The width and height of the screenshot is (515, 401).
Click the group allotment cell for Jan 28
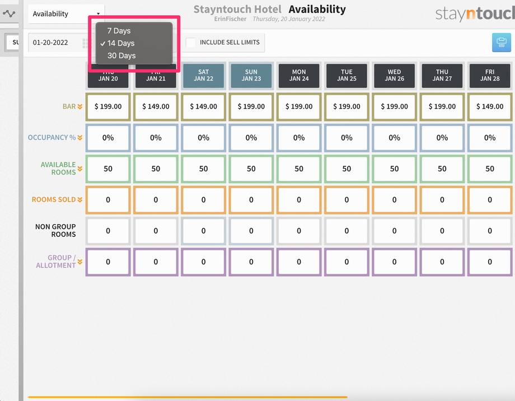(490, 262)
